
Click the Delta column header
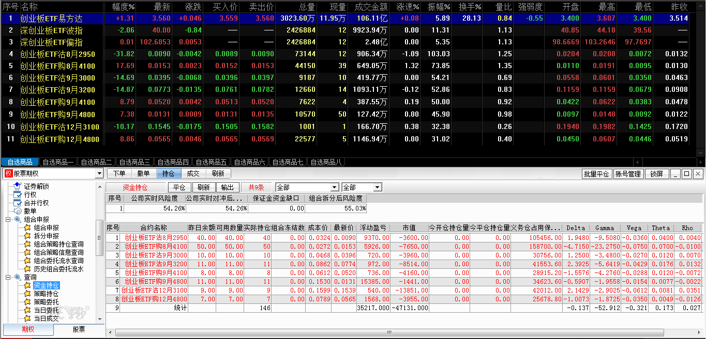pyautogui.click(x=576, y=228)
